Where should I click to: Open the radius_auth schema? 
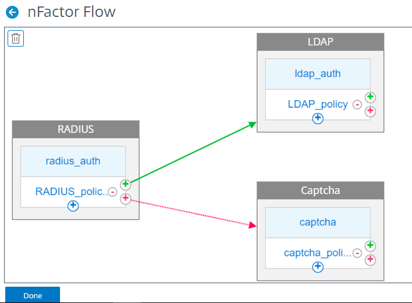[x=73, y=161]
